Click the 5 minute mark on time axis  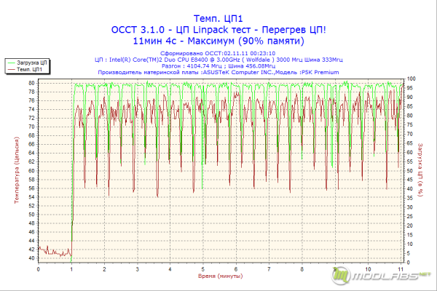(203, 269)
